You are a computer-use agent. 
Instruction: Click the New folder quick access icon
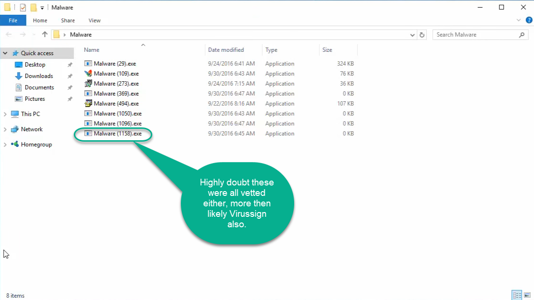click(x=33, y=8)
